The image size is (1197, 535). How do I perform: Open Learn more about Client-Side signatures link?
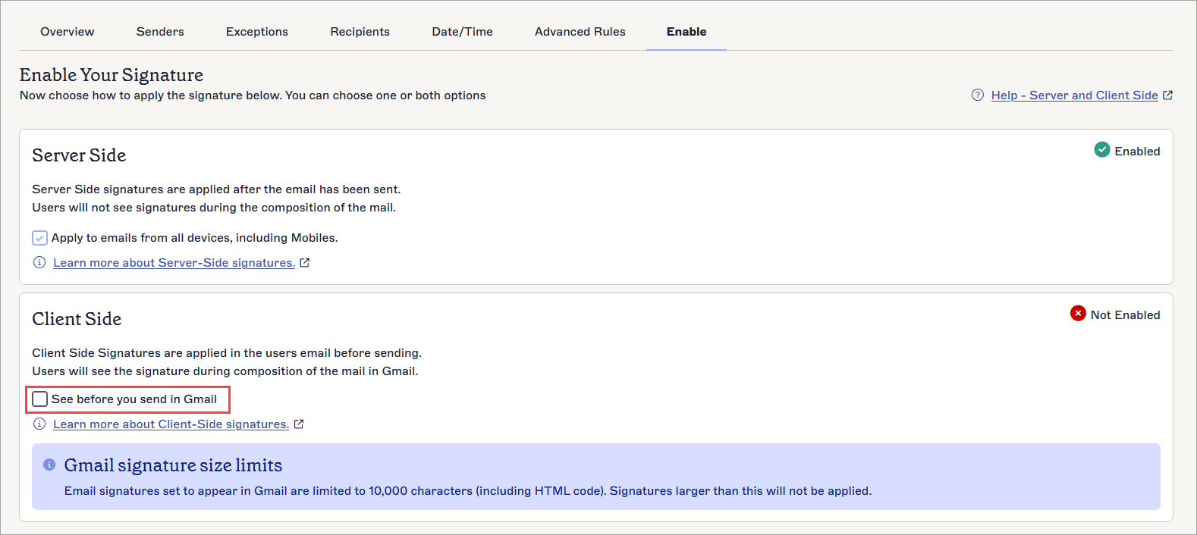(171, 424)
